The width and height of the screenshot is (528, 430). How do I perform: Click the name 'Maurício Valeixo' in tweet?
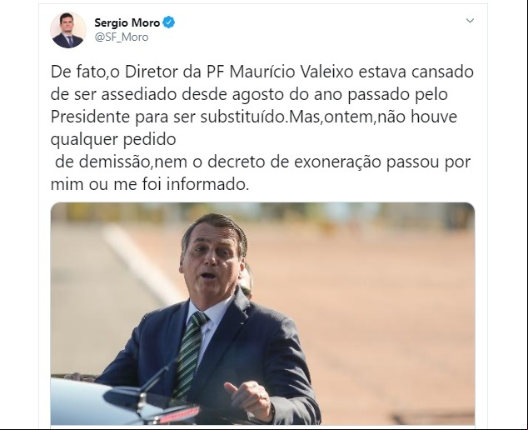[291, 72]
